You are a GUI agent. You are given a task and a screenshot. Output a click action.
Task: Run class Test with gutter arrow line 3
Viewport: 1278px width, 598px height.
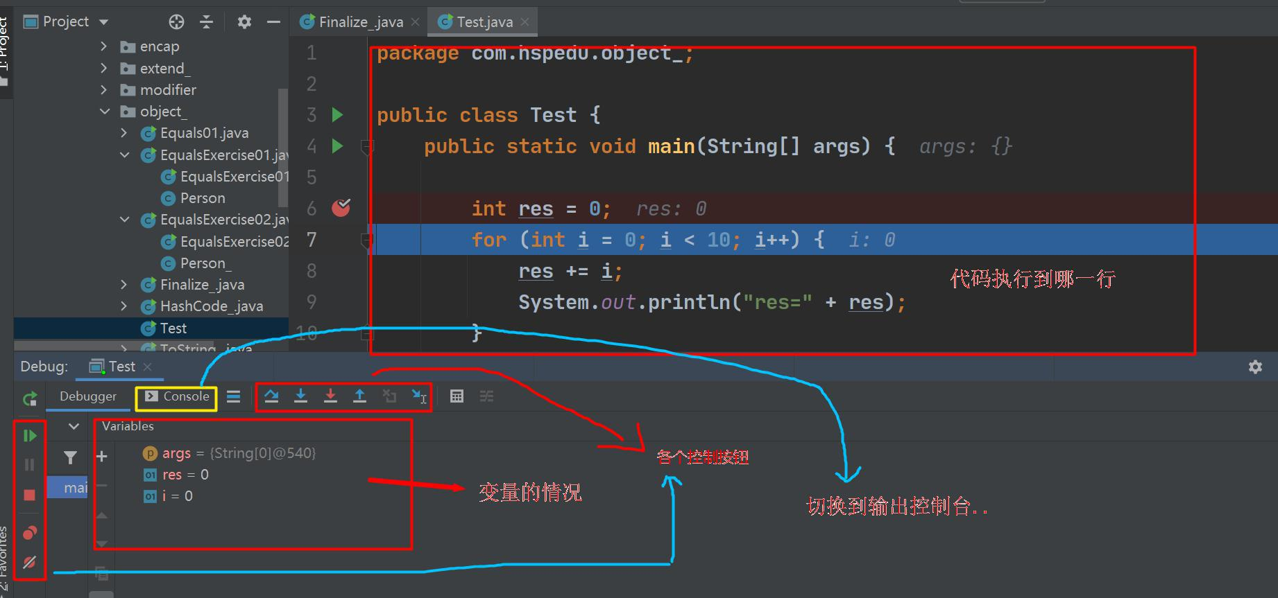point(337,114)
